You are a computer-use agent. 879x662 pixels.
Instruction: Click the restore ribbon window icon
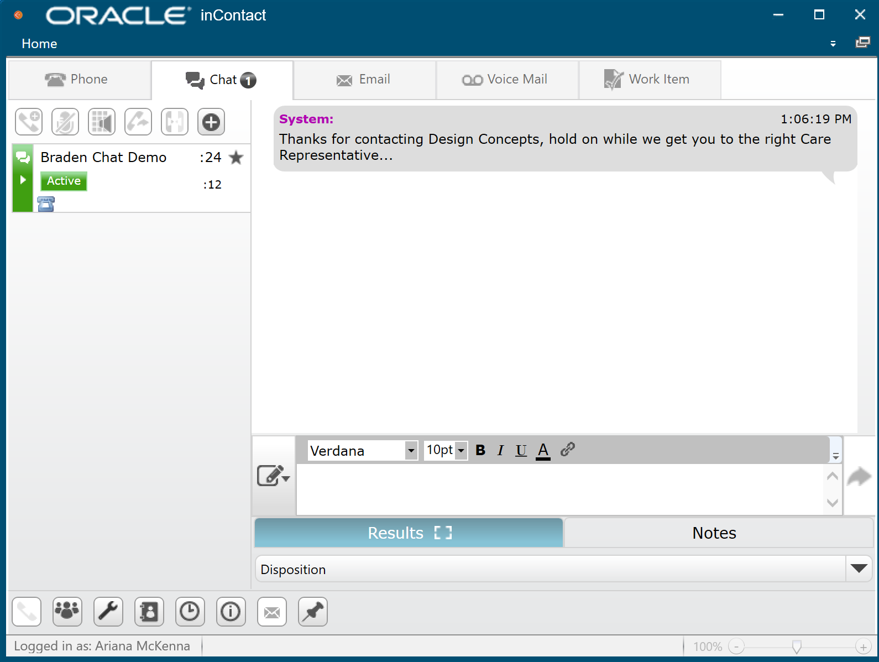pos(862,43)
